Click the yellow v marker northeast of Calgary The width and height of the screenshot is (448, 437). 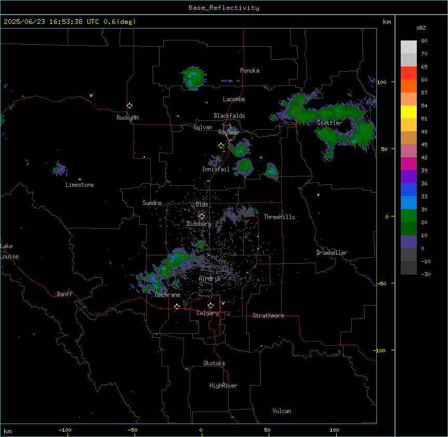pyautogui.click(x=223, y=303)
